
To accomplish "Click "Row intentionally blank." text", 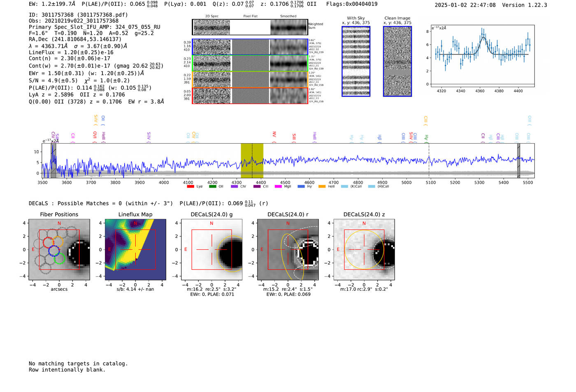I will 67,370.
